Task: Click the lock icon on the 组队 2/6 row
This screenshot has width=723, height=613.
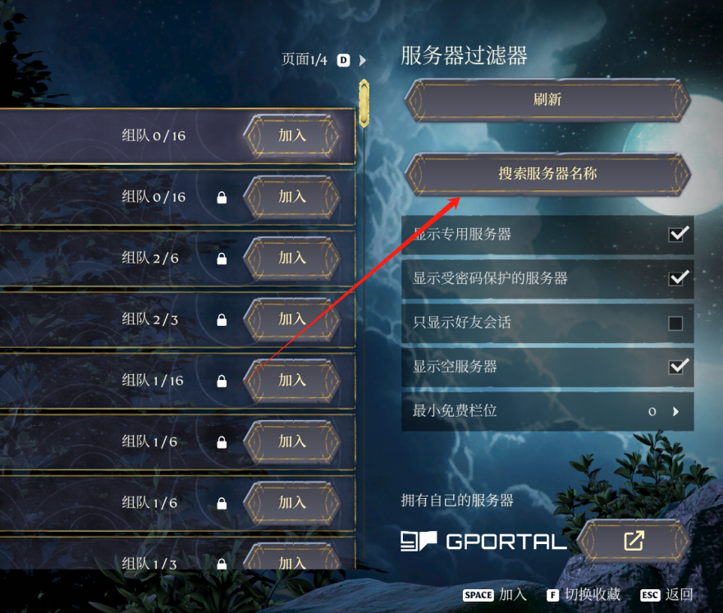Action: tap(222, 258)
